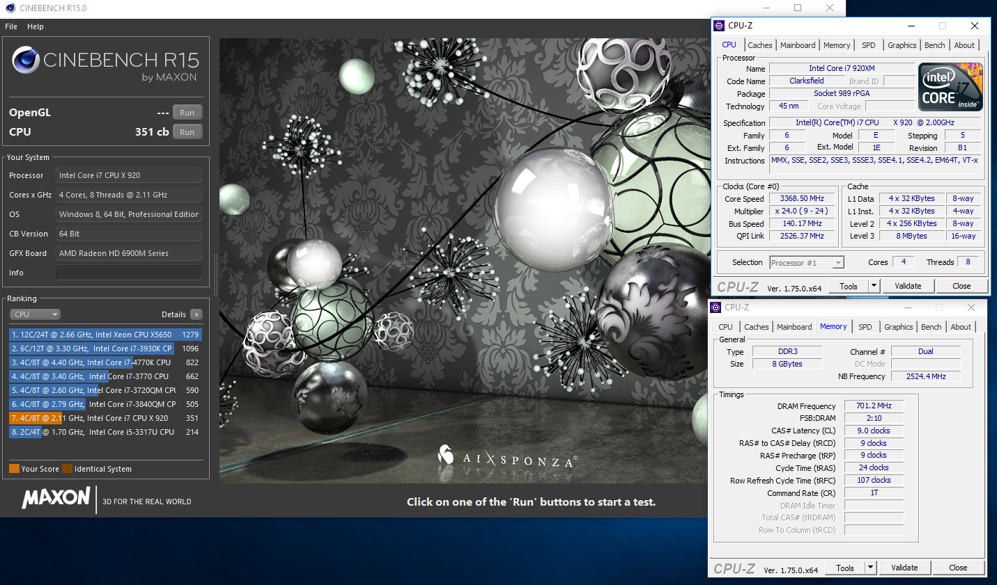Image resolution: width=997 pixels, height=585 pixels.
Task: Click Validate in lower CPU-Z window
Action: point(904,568)
